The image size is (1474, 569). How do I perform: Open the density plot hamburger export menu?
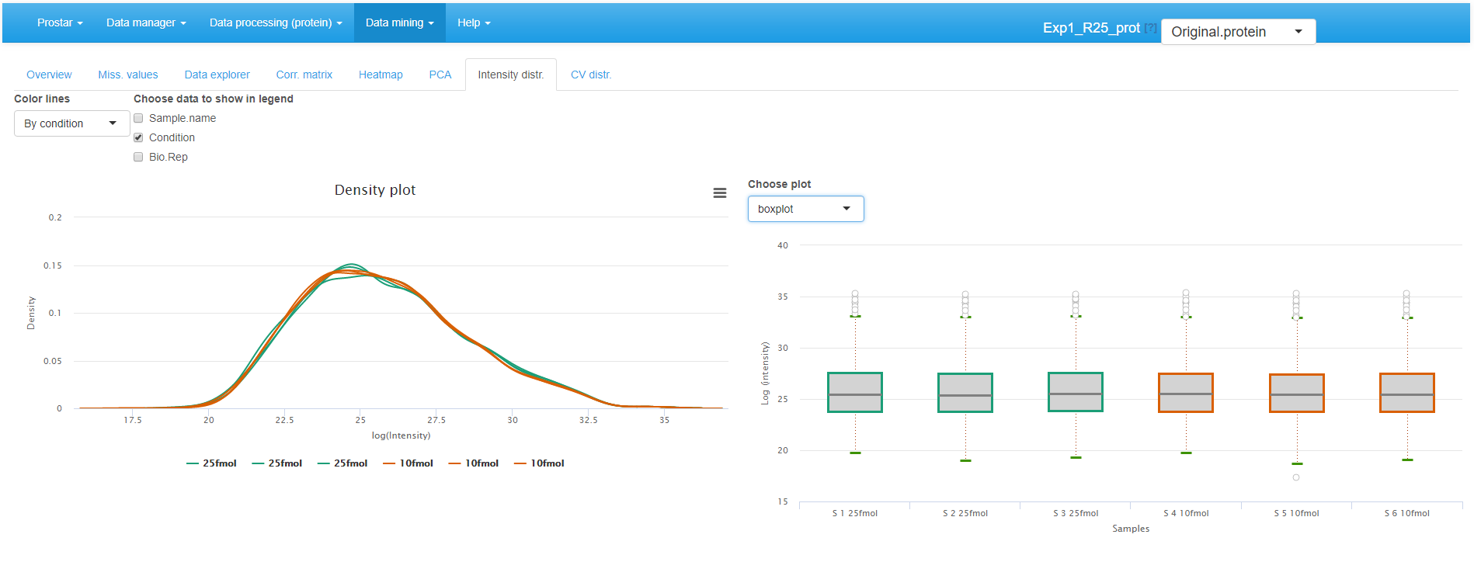point(719,193)
